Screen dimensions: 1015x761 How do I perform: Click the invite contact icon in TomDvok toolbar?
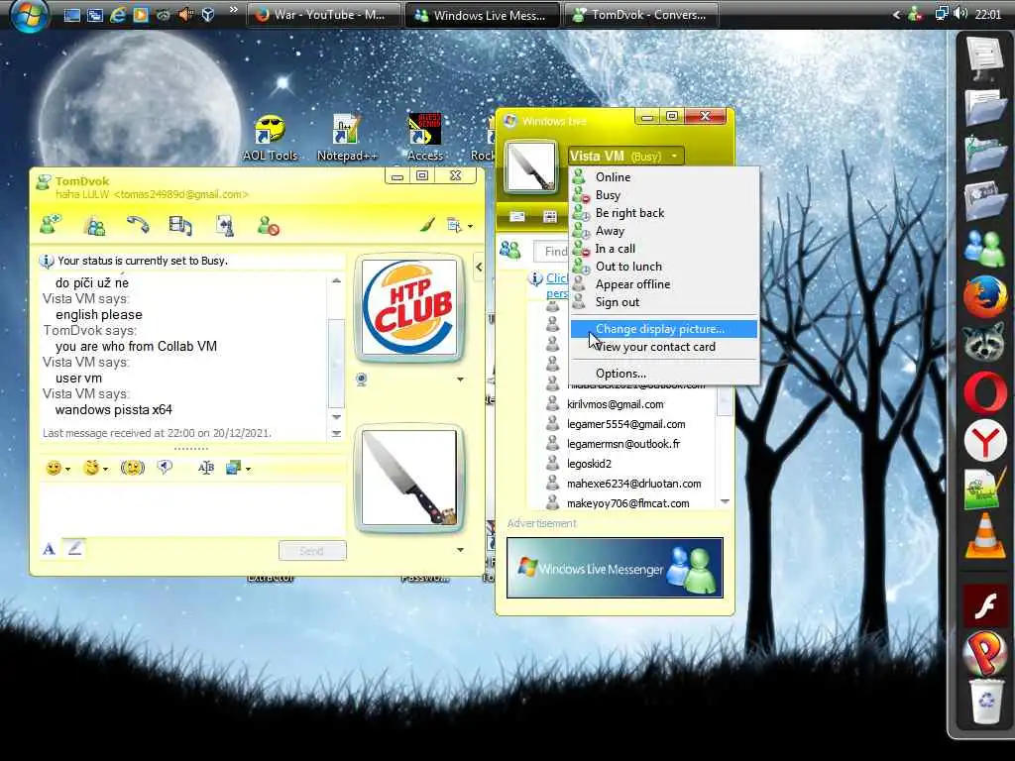50,225
